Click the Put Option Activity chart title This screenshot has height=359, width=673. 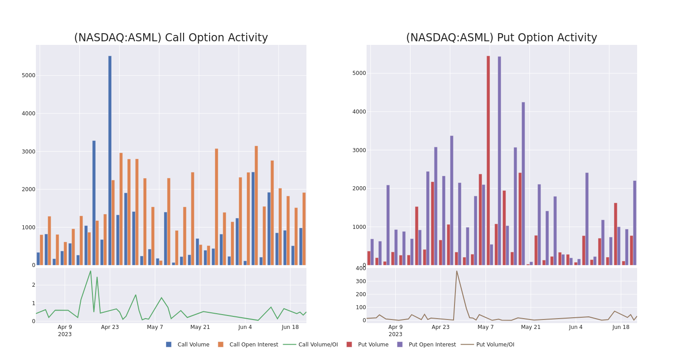coord(502,38)
